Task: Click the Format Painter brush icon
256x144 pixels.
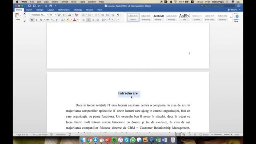Action: (x=24, y=21)
